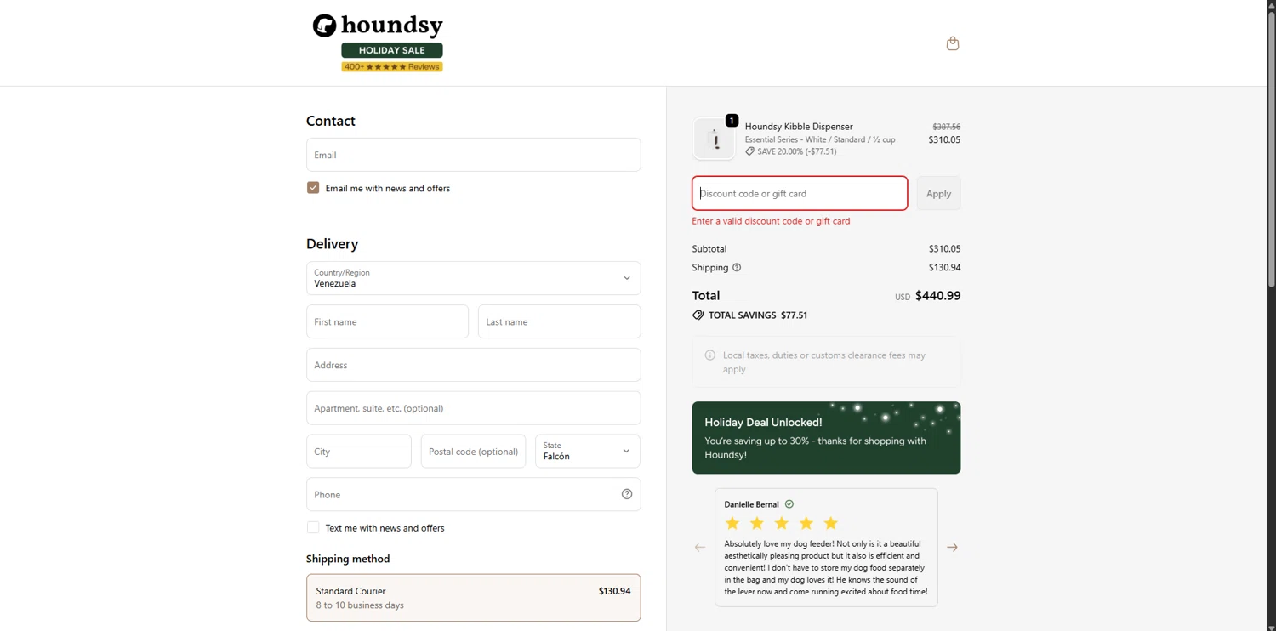Show previous customer review arrow
The width and height of the screenshot is (1276, 631).
pyautogui.click(x=700, y=547)
